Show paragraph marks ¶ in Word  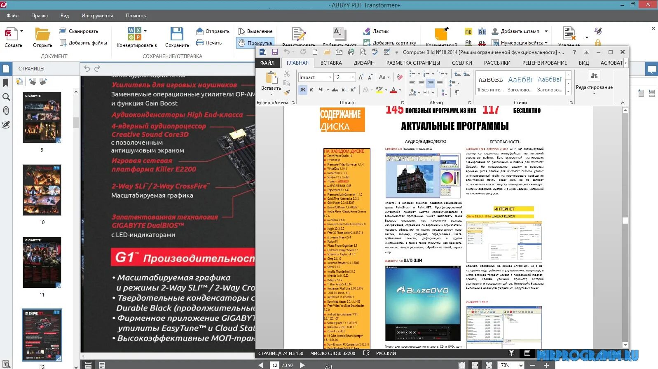click(x=457, y=93)
